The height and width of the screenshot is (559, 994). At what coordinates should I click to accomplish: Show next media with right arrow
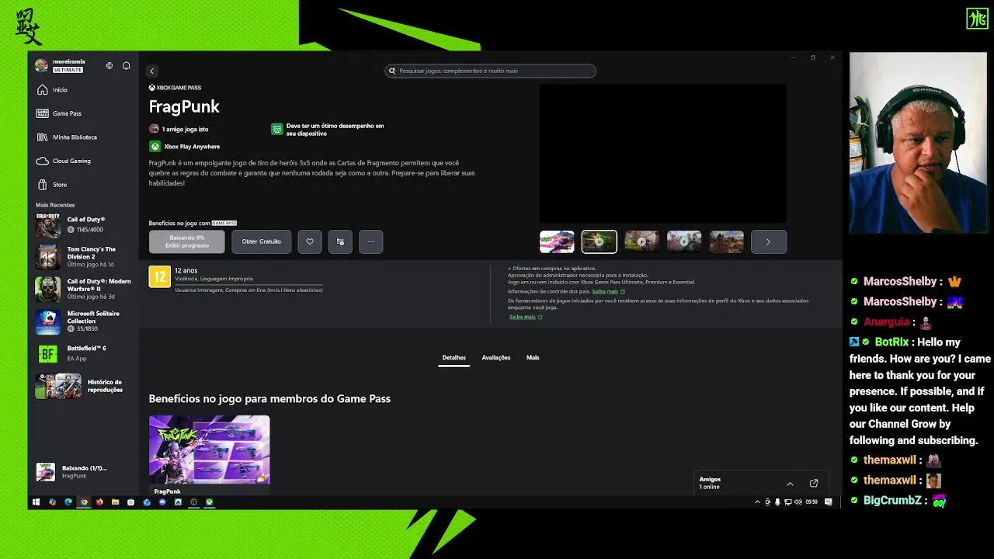(x=769, y=241)
